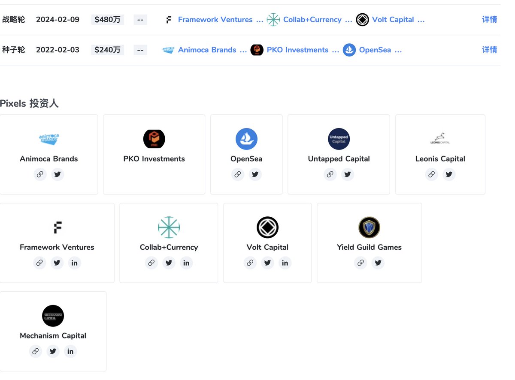Open Mechanism Capital website link icon
This screenshot has height=380, width=515.
(35, 351)
